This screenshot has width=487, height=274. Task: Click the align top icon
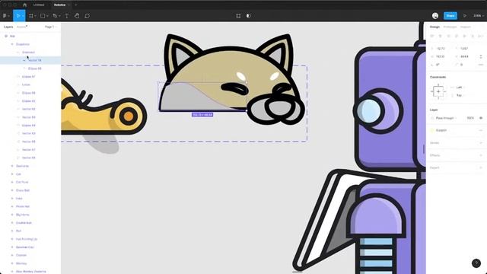tap(457, 37)
